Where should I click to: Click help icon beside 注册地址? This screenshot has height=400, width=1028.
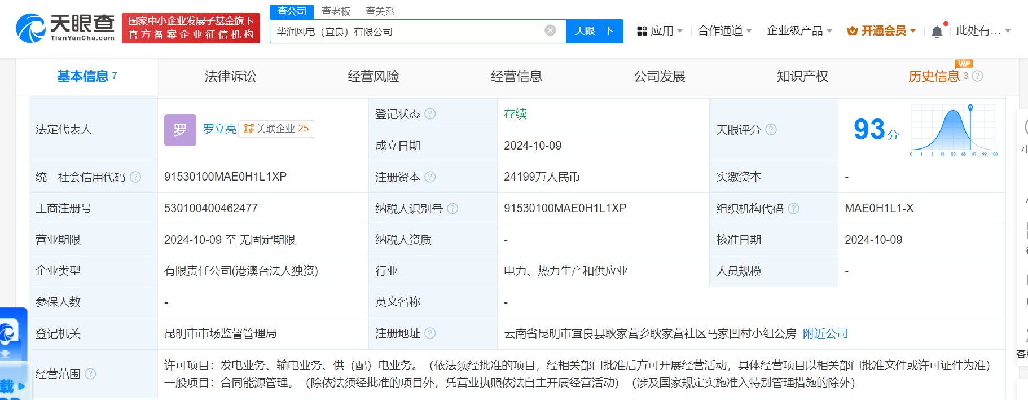click(x=430, y=333)
